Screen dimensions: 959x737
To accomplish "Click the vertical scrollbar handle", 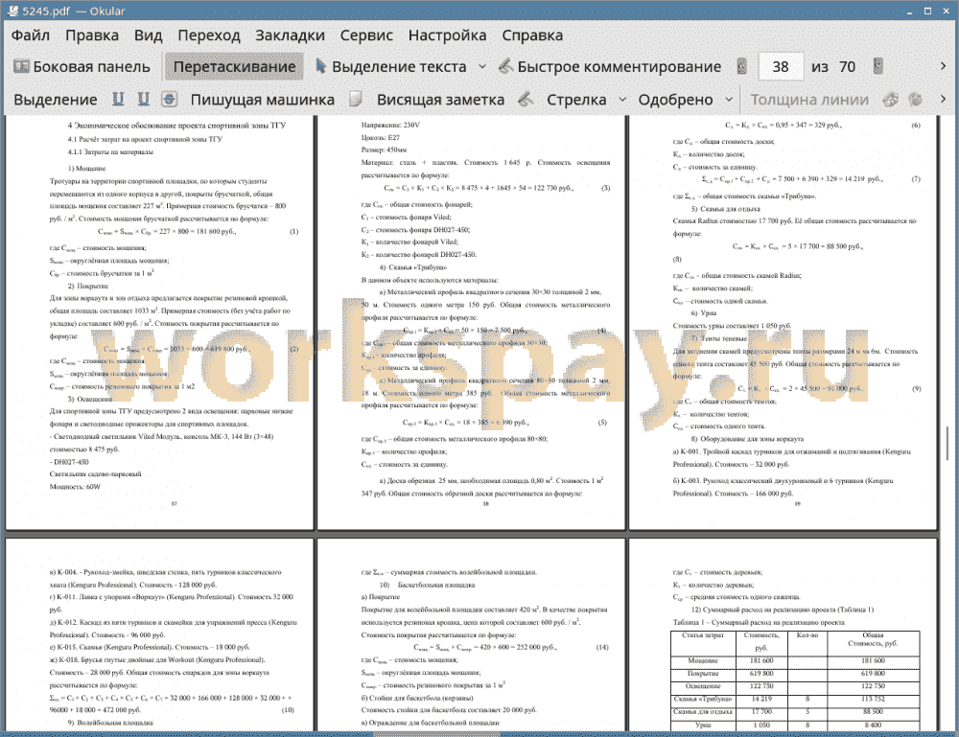I will (947, 443).
